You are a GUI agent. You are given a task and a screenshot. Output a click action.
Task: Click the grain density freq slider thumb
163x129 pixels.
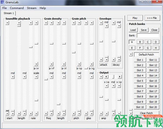click(x=46, y=79)
